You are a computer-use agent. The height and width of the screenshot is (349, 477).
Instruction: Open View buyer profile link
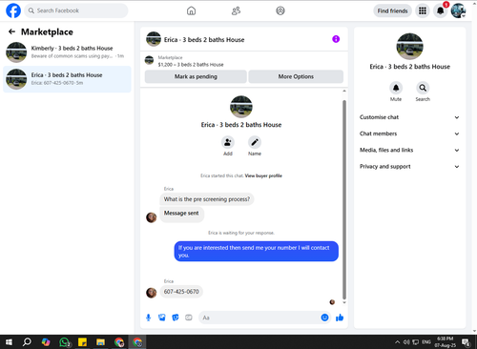tap(263, 175)
